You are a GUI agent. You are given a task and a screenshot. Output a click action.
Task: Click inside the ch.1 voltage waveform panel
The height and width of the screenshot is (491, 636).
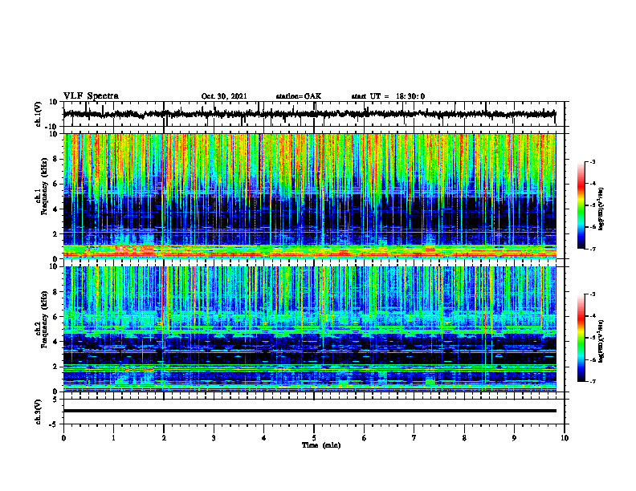coord(313,114)
